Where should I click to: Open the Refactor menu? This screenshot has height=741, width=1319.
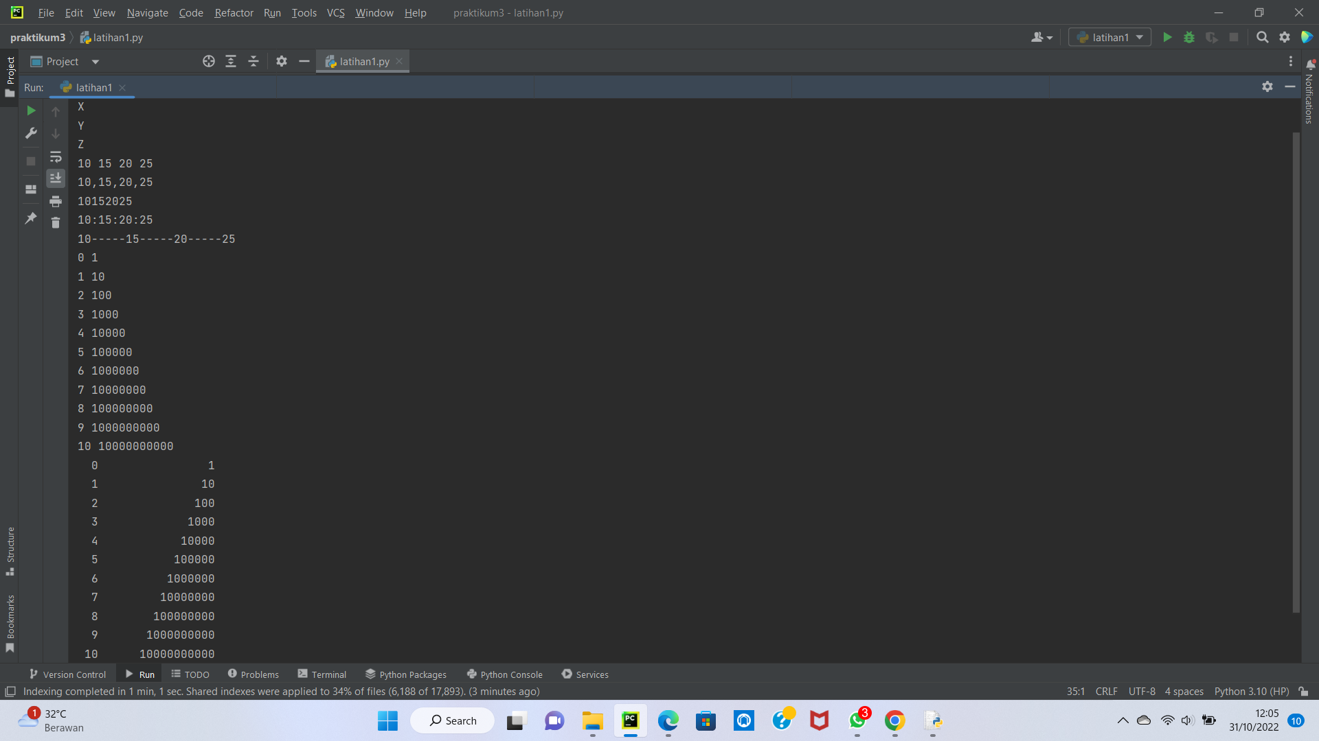(234, 13)
